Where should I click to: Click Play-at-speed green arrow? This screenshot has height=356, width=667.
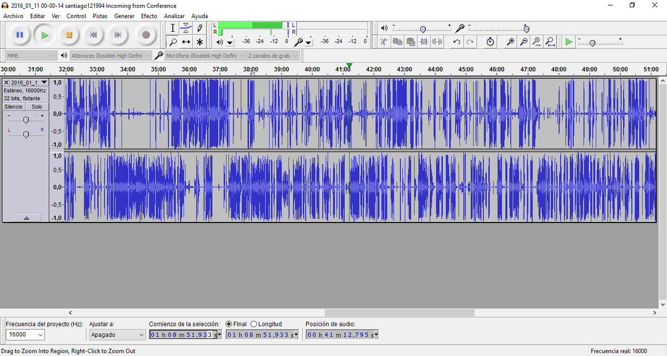(x=569, y=42)
